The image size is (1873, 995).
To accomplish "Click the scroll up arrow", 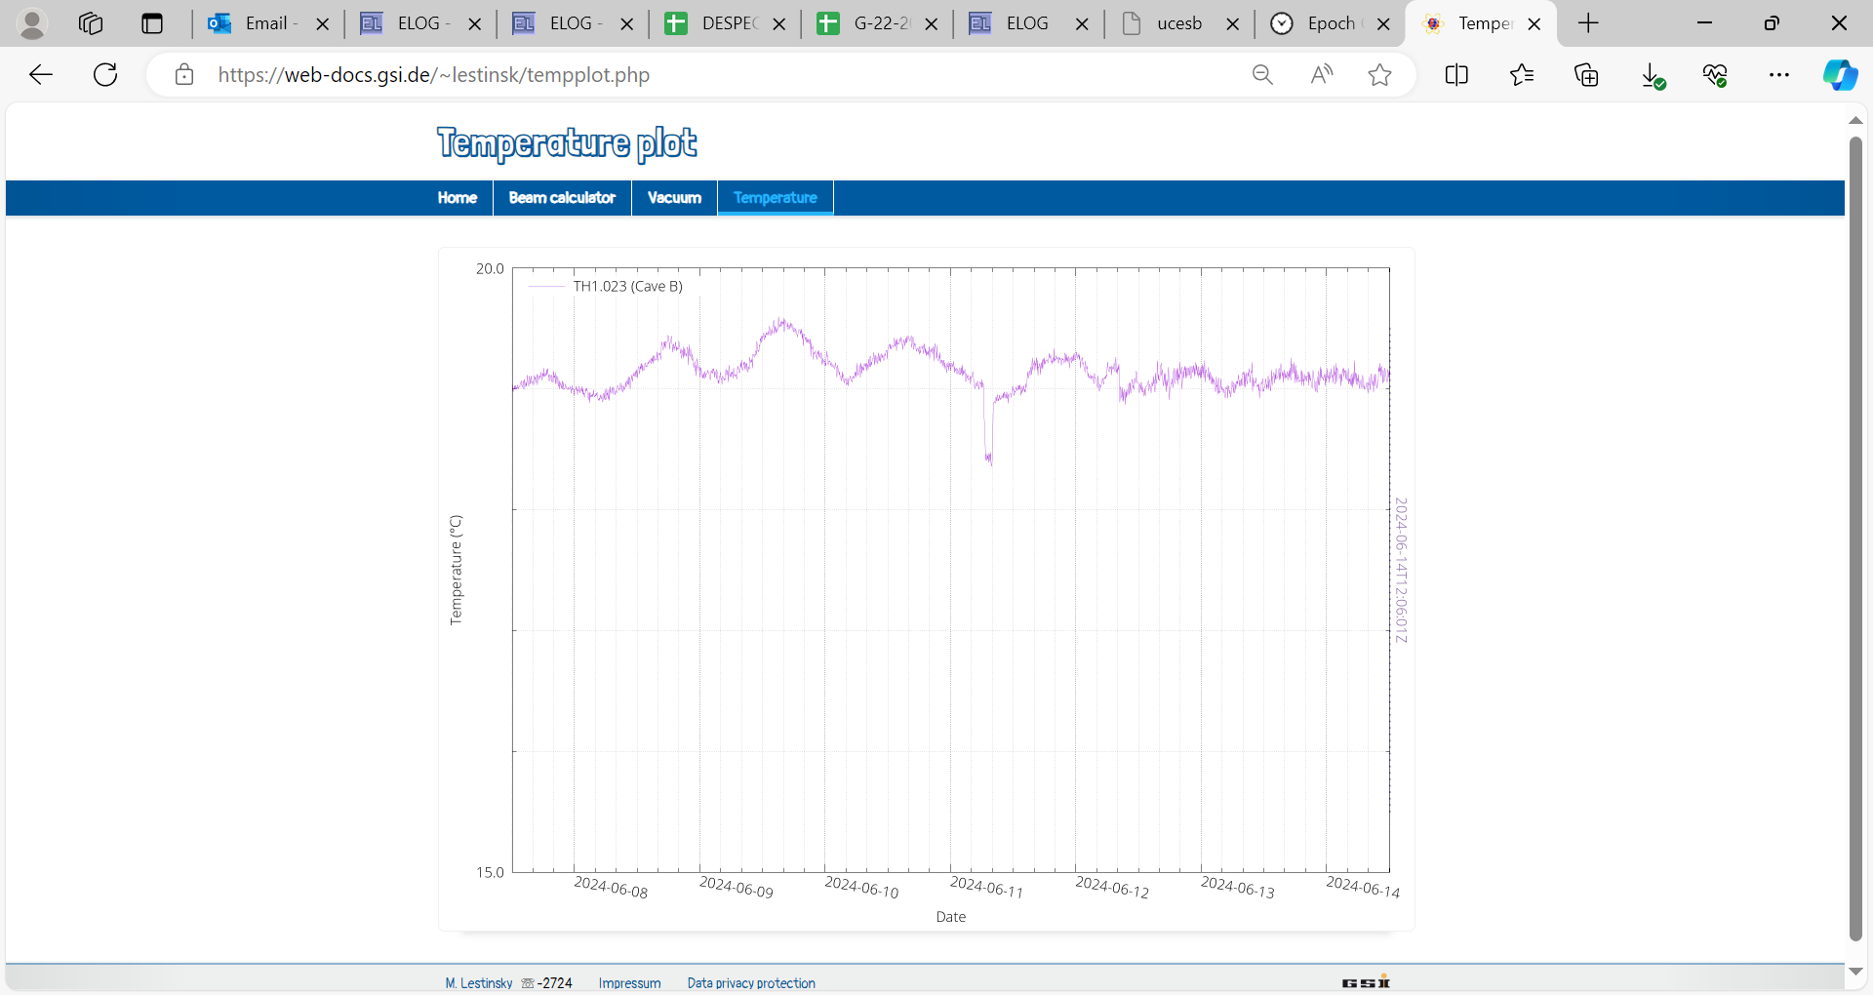I will pyautogui.click(x=1855, y=120).
